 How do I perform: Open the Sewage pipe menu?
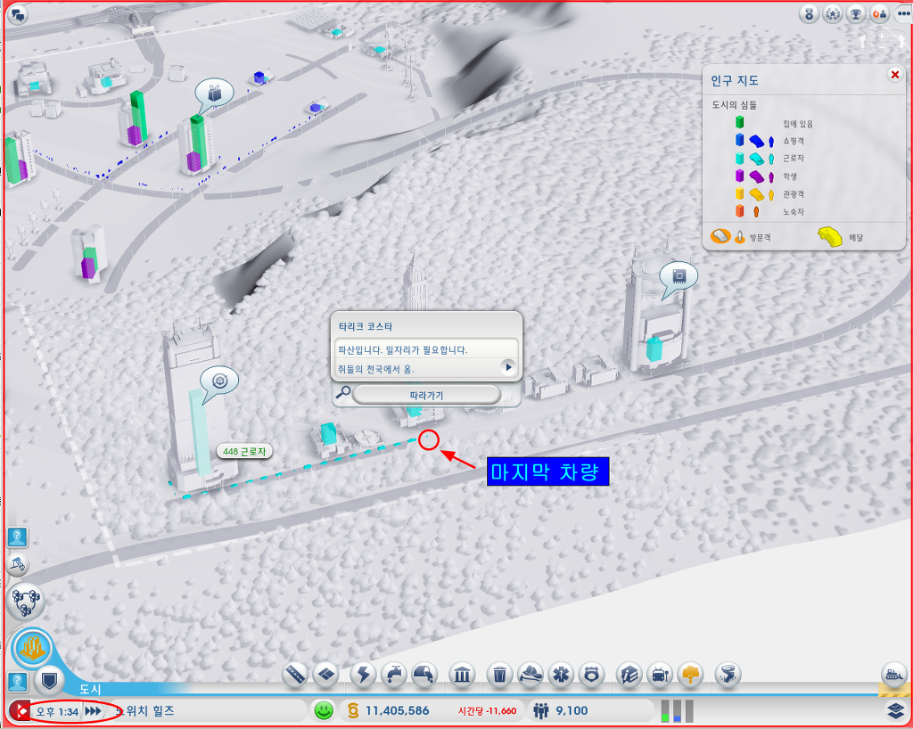point(424,675)
